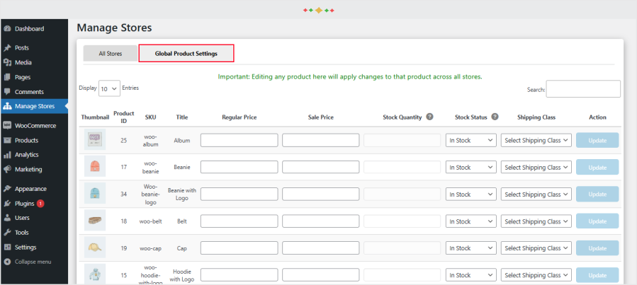637x285 pixels.
Task: Open Stock Status dropdown for Beanie with Logo
Action: tap(471, 194)
